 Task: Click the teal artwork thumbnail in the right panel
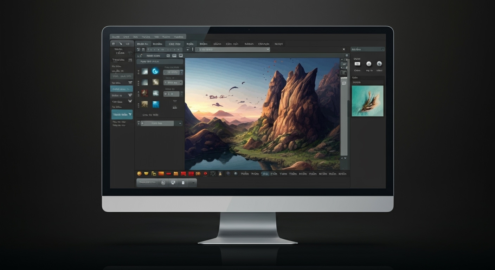[367, 101]
